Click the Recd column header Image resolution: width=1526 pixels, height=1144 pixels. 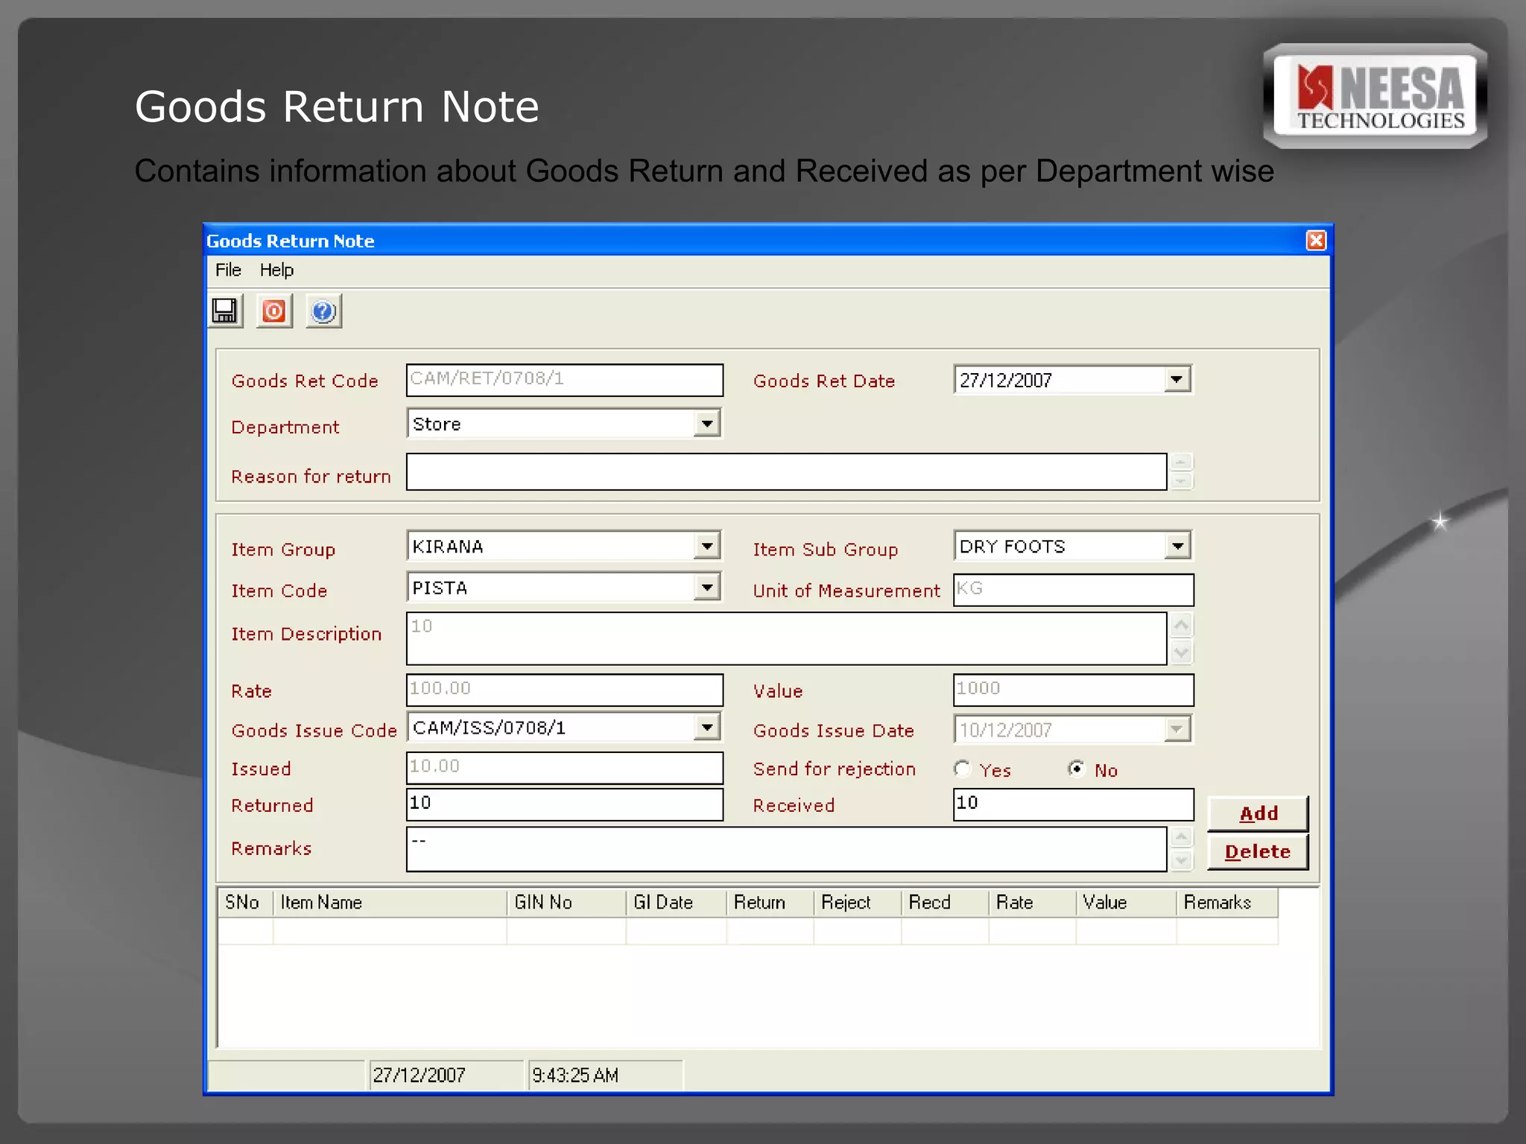coord(945,903)
